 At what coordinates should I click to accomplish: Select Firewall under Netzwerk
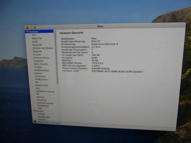point(41,114)
